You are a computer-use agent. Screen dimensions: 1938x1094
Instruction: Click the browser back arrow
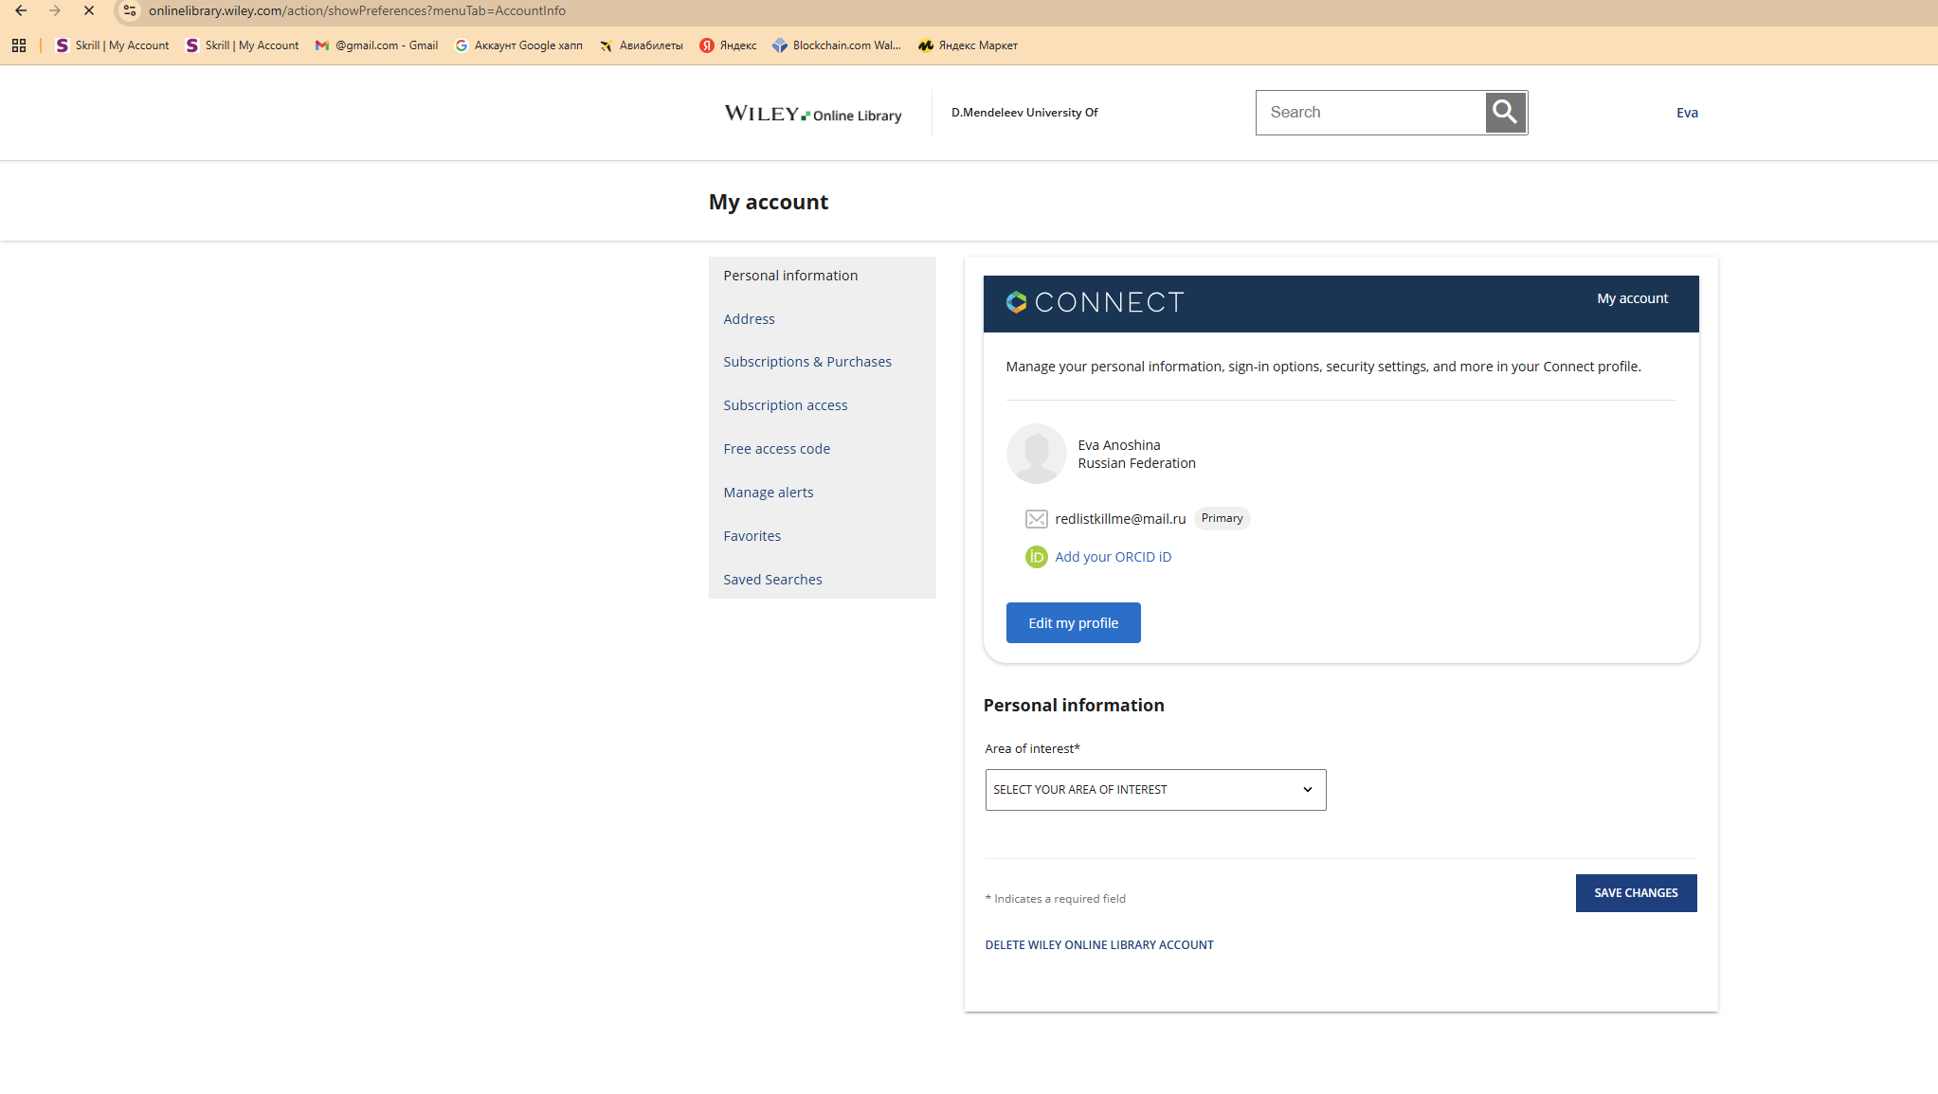point(21,11)
